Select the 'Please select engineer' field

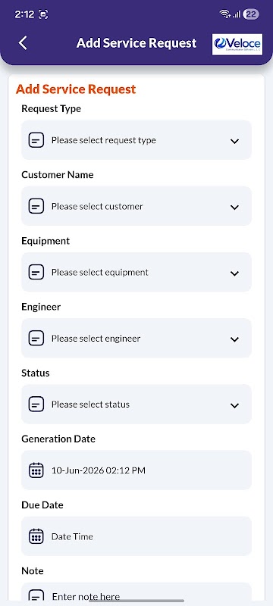tap(136, 338)
